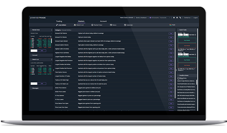Viewport: 227px width, 133px height.
Task: Open Low entry optionable watch list dropdown
Action: [41, 63]
